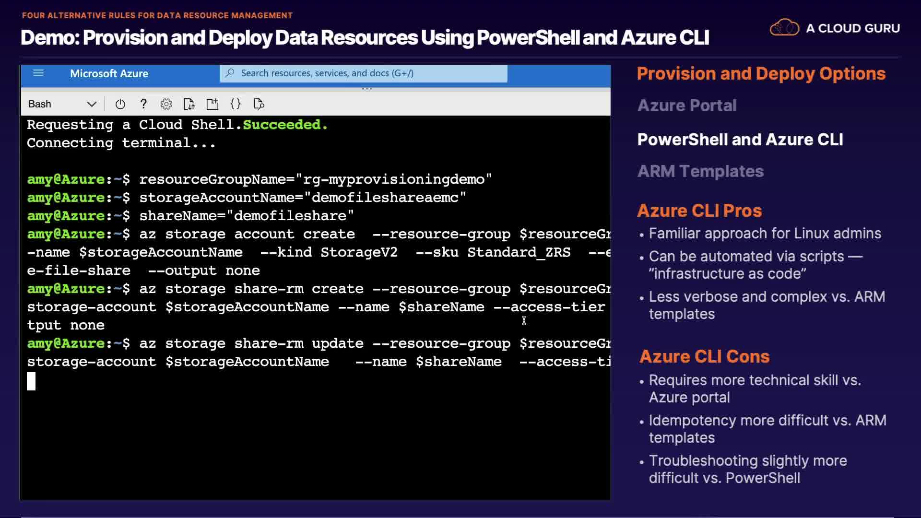This screenshot has width=921, height=518.
Task: Click the web preview icon
Action: [x=259, y=104]
